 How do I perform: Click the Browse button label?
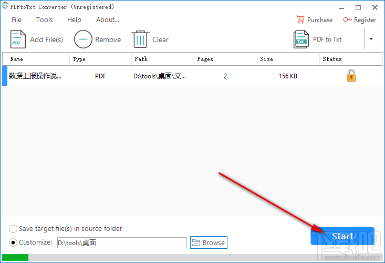[214, 242]
